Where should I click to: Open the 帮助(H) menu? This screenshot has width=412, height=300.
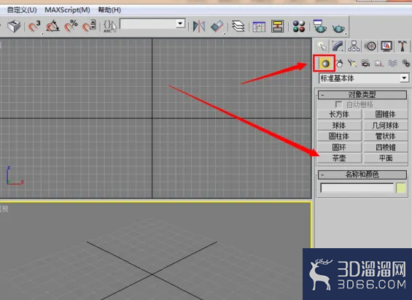109,10
